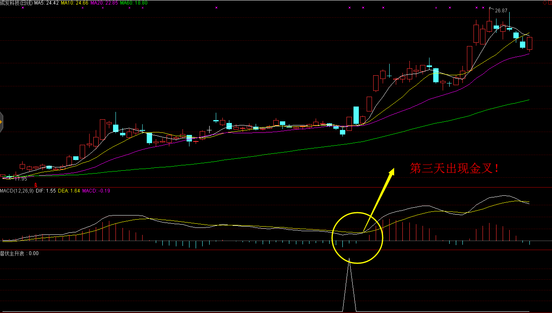Screen dimensions: 552x313
Task: Click the DIF: 1.55 value label
Action: (46, 191)
